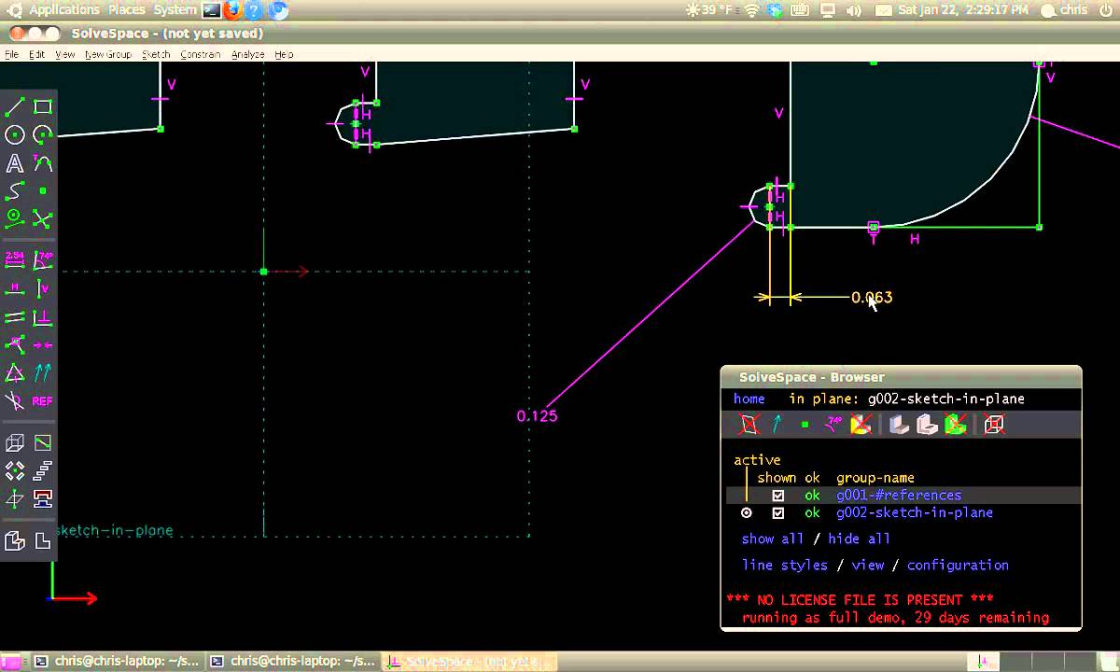The height and width of the screenshot is (672, 1120).
Task: Open the Edit menu
Action: pyautogui.click(x=36, y=55)
